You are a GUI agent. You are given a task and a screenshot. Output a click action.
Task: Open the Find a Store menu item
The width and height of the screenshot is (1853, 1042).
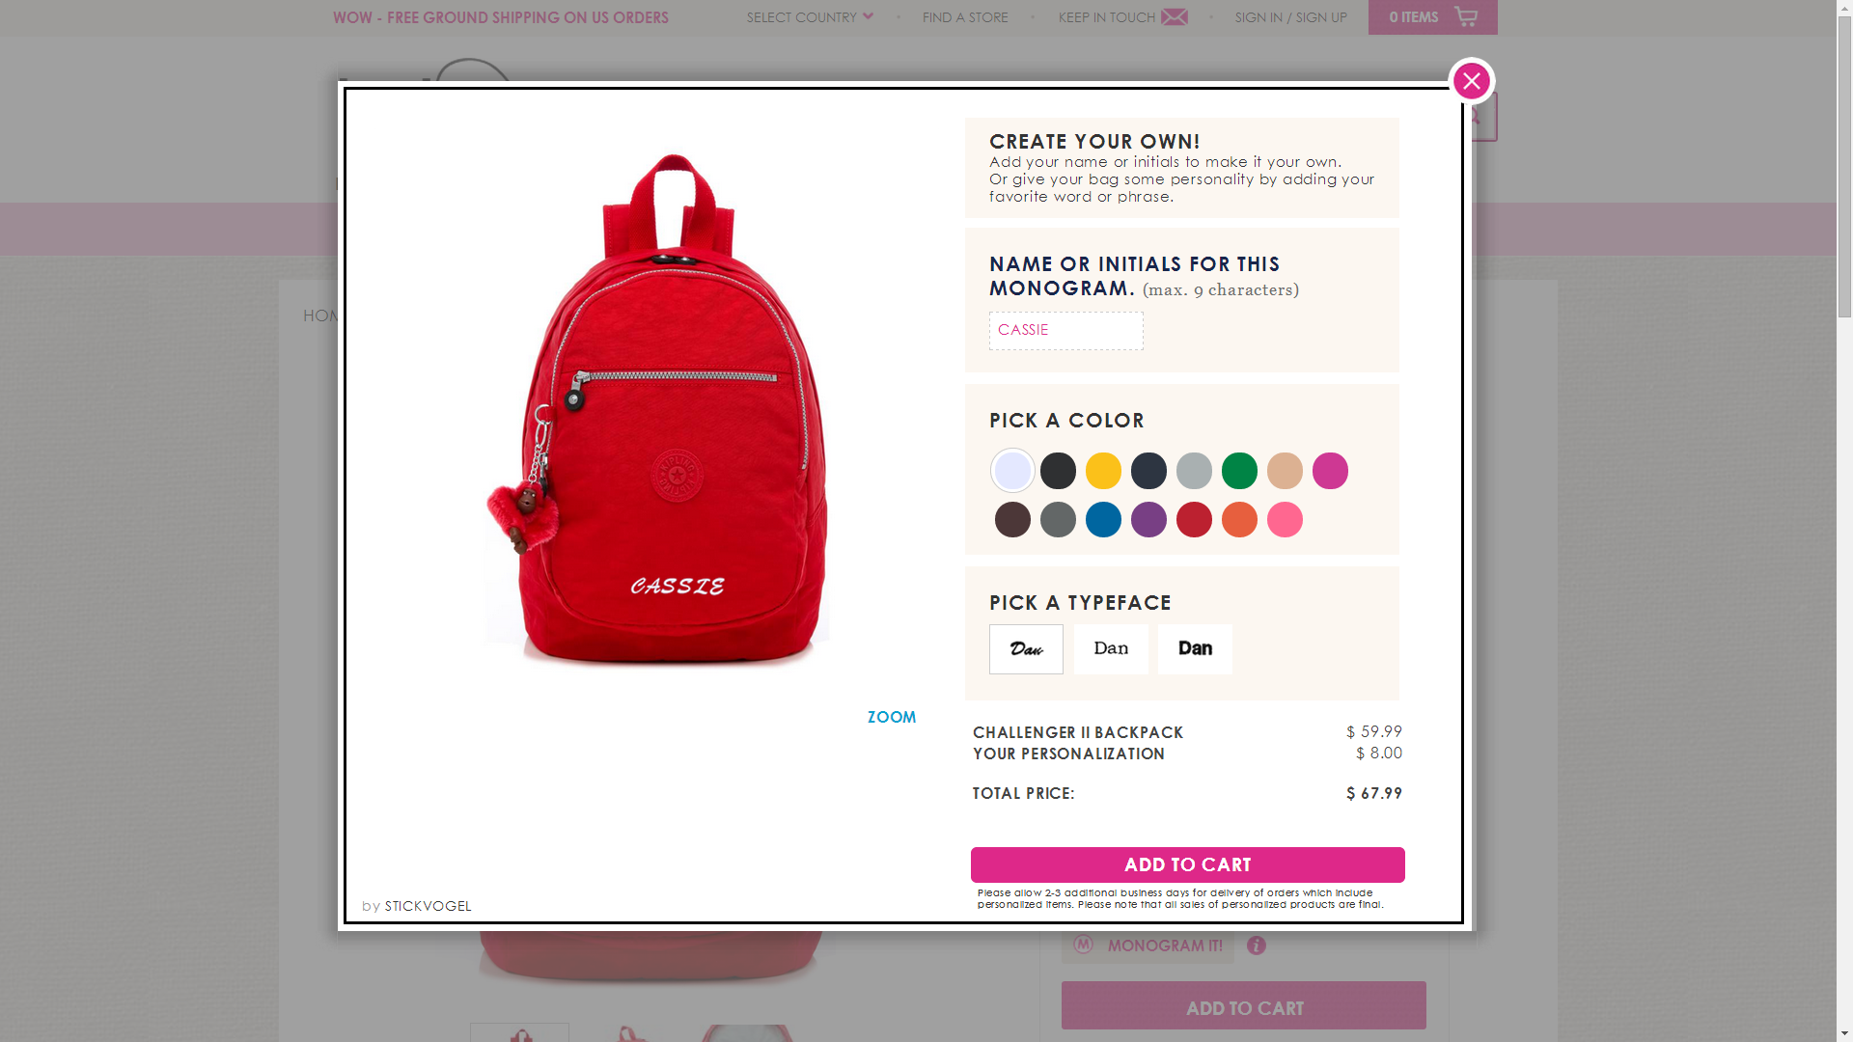[x=965, y=17]
